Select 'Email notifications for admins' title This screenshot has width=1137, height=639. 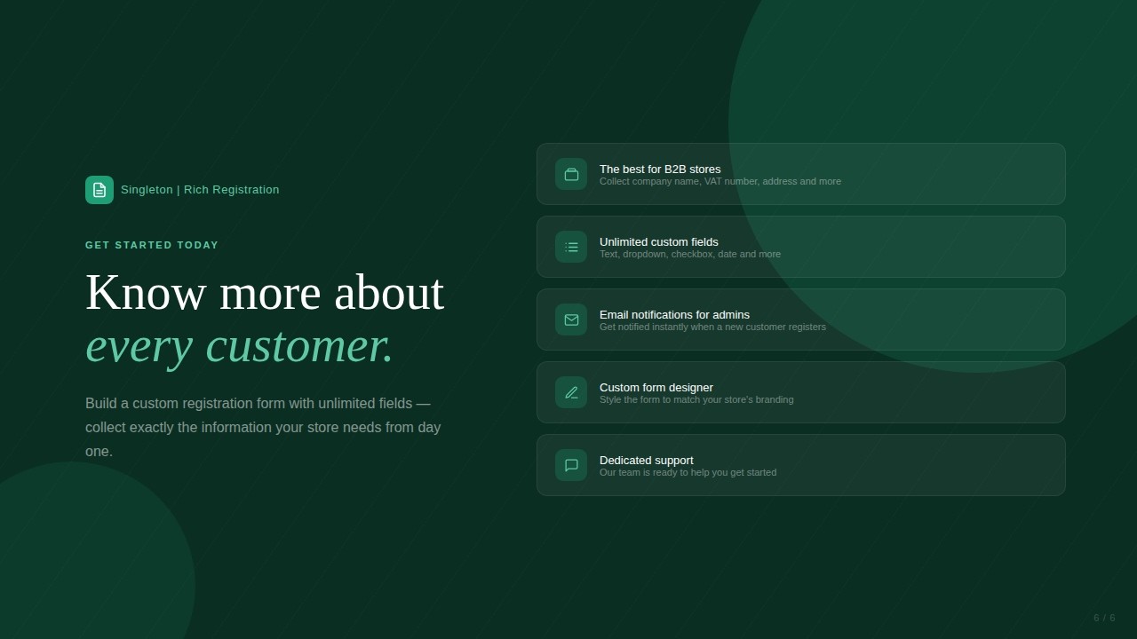pyautogui.click(x=674, y=314)
